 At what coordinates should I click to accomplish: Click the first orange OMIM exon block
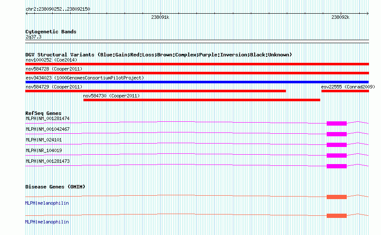click(336, 197)
